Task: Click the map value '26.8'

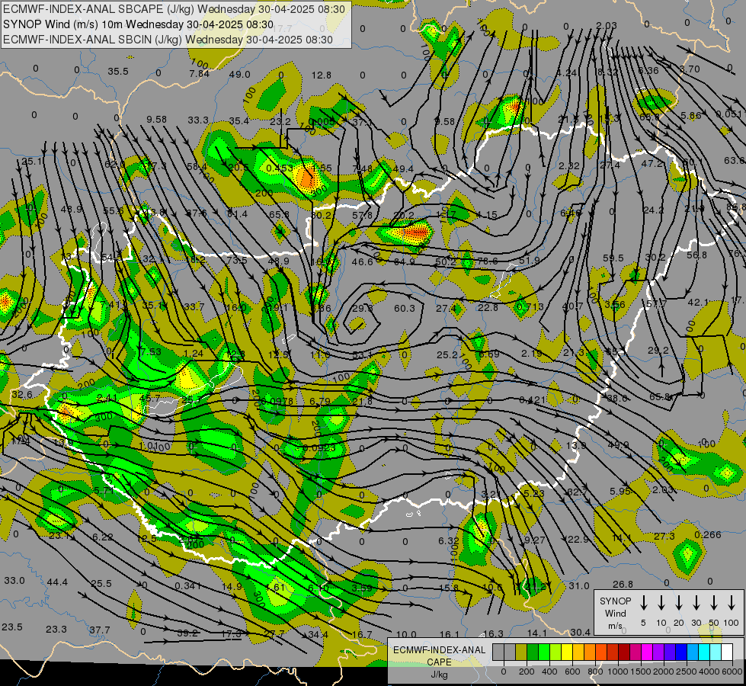Action: click(x=623, y=584)
